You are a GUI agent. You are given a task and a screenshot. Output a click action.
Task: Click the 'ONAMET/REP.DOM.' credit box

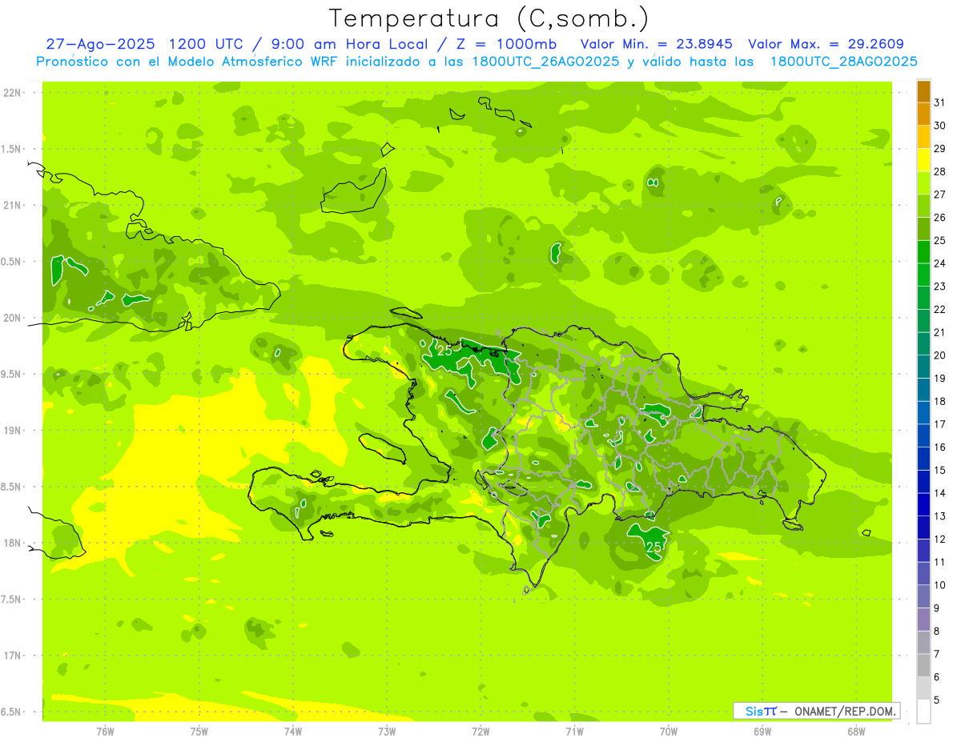click(816, 711)
